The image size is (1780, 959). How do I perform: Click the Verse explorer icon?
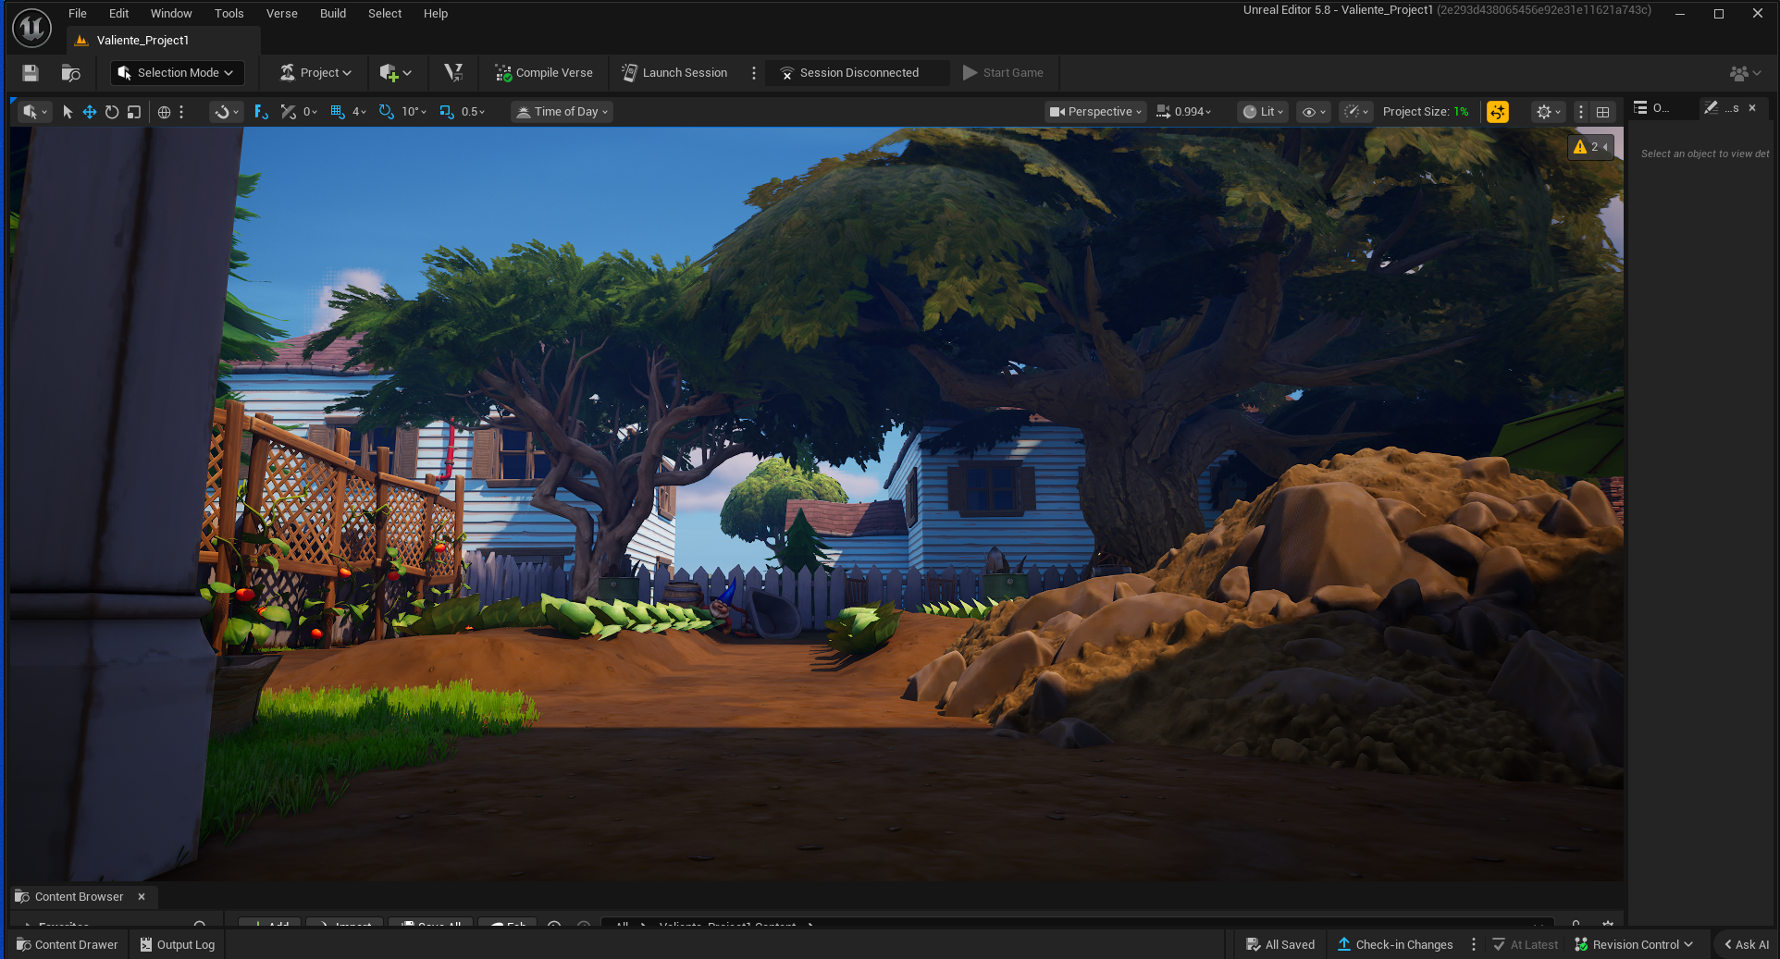coord(453,73)
